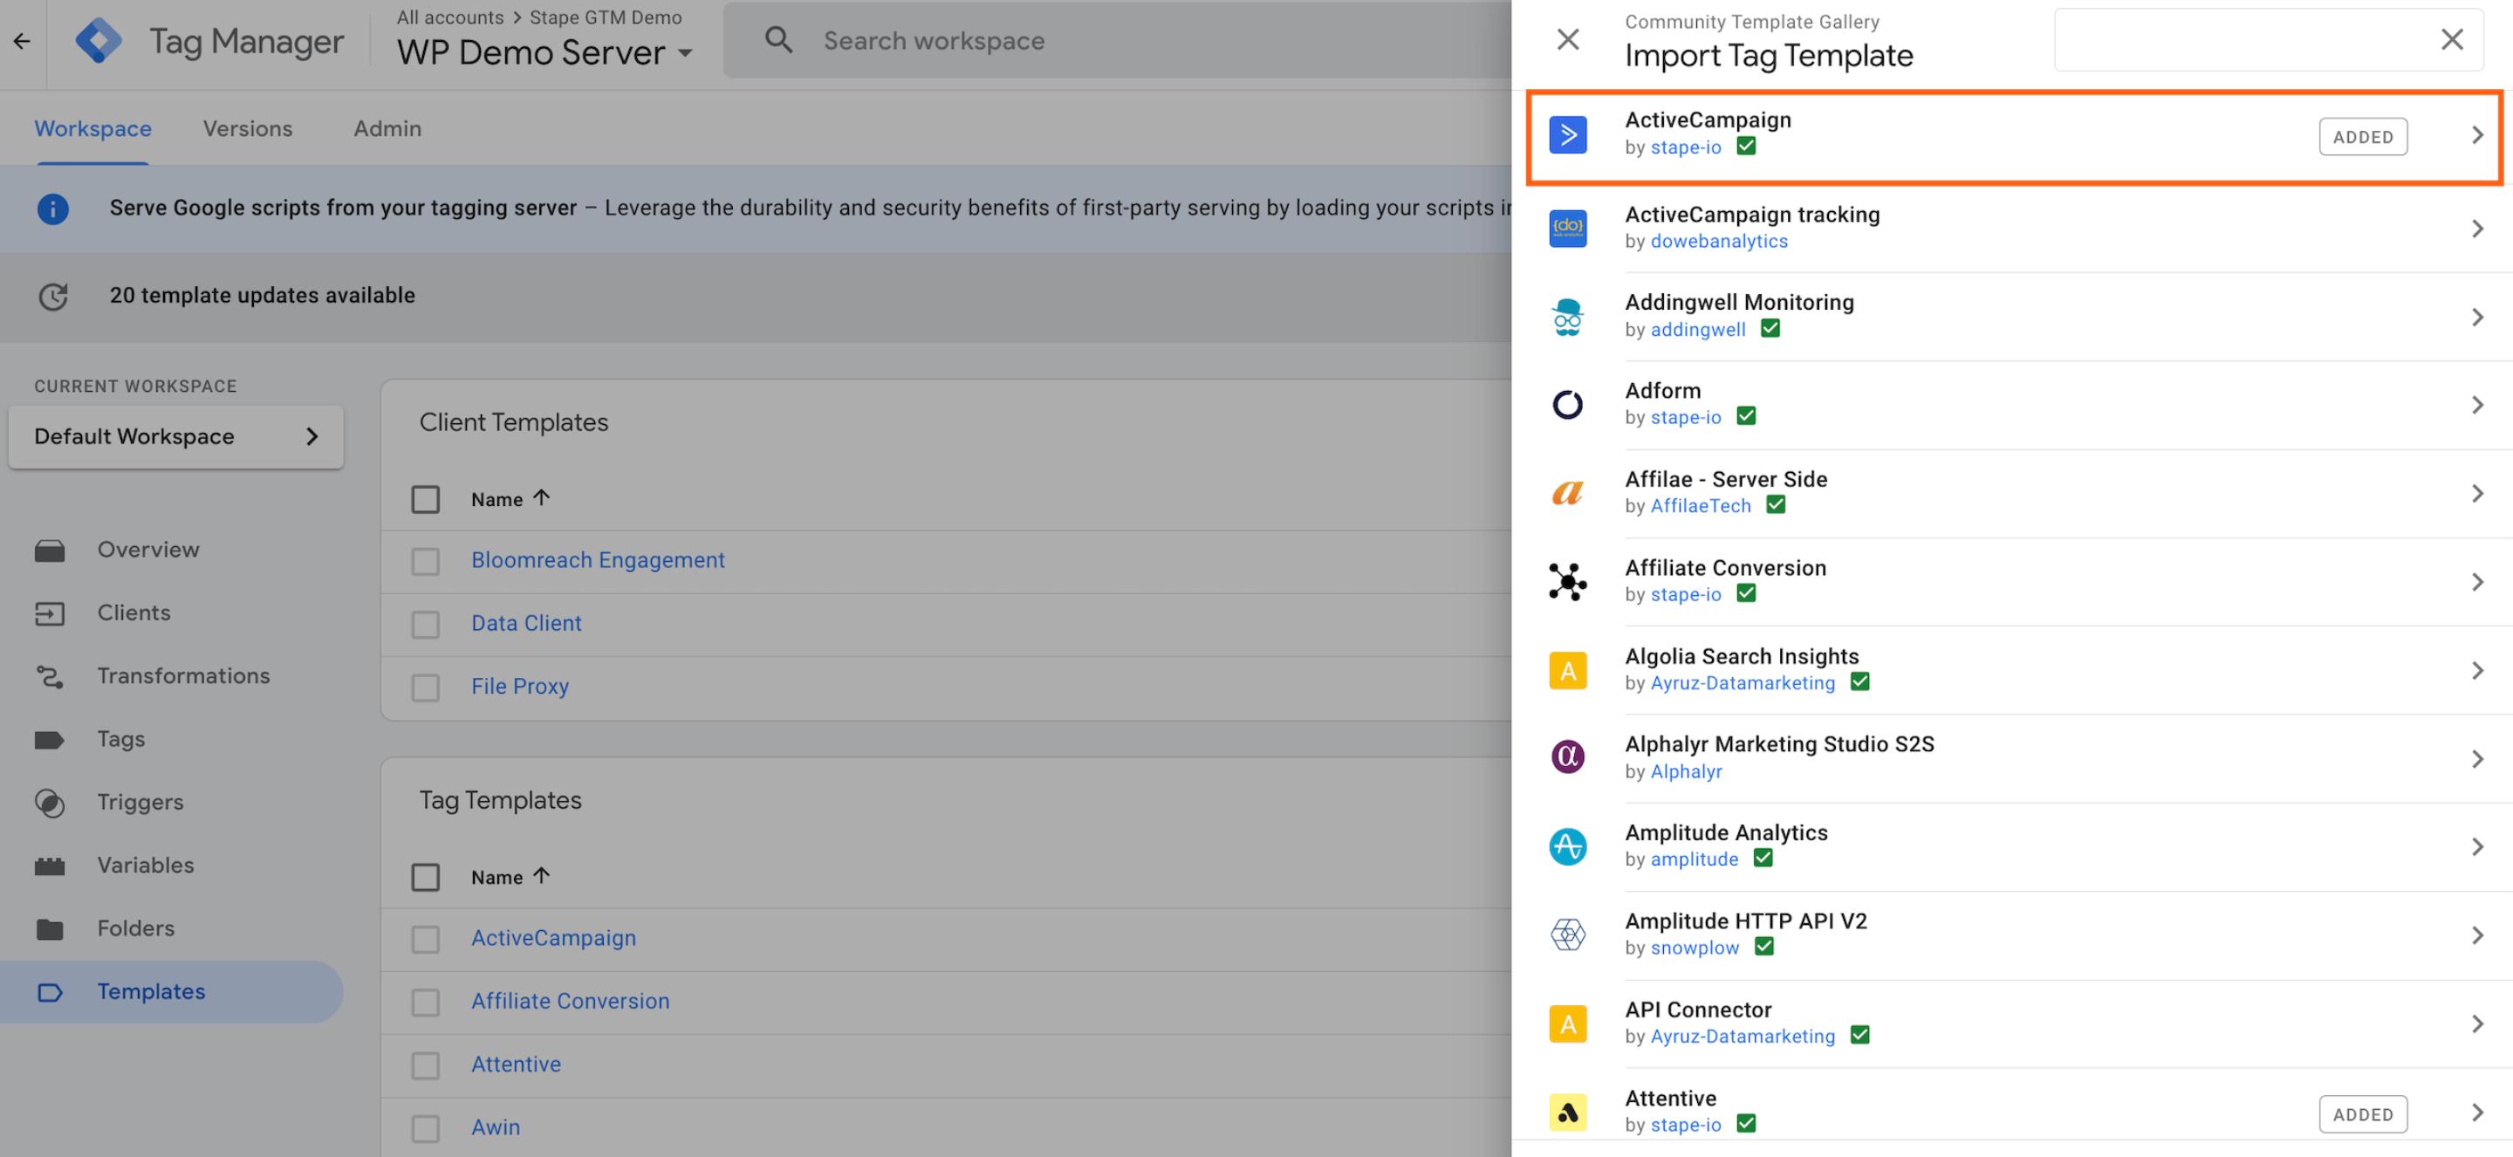2513x1157 pixels.
Task: Click the Algolia Search Insights yellow icon
Action: click(x=1568, y=670)
